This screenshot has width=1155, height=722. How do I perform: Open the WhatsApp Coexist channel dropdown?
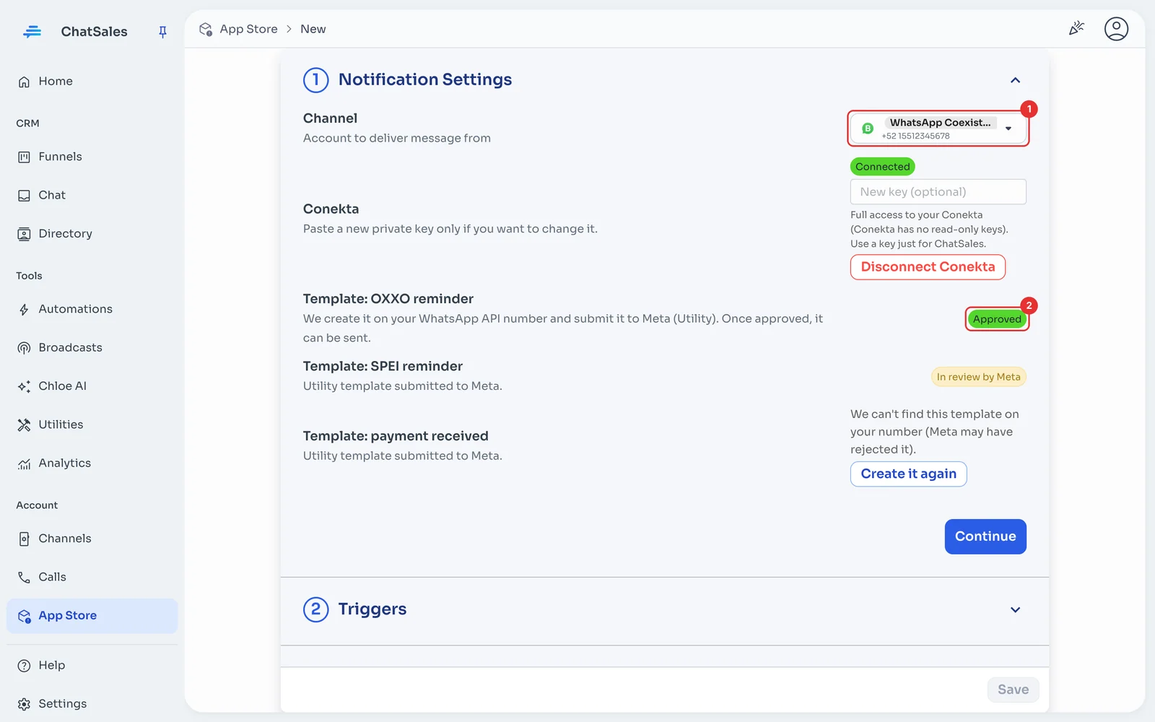938,129
